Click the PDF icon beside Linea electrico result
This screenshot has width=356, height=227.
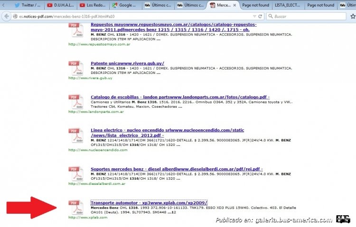(76, 136)
